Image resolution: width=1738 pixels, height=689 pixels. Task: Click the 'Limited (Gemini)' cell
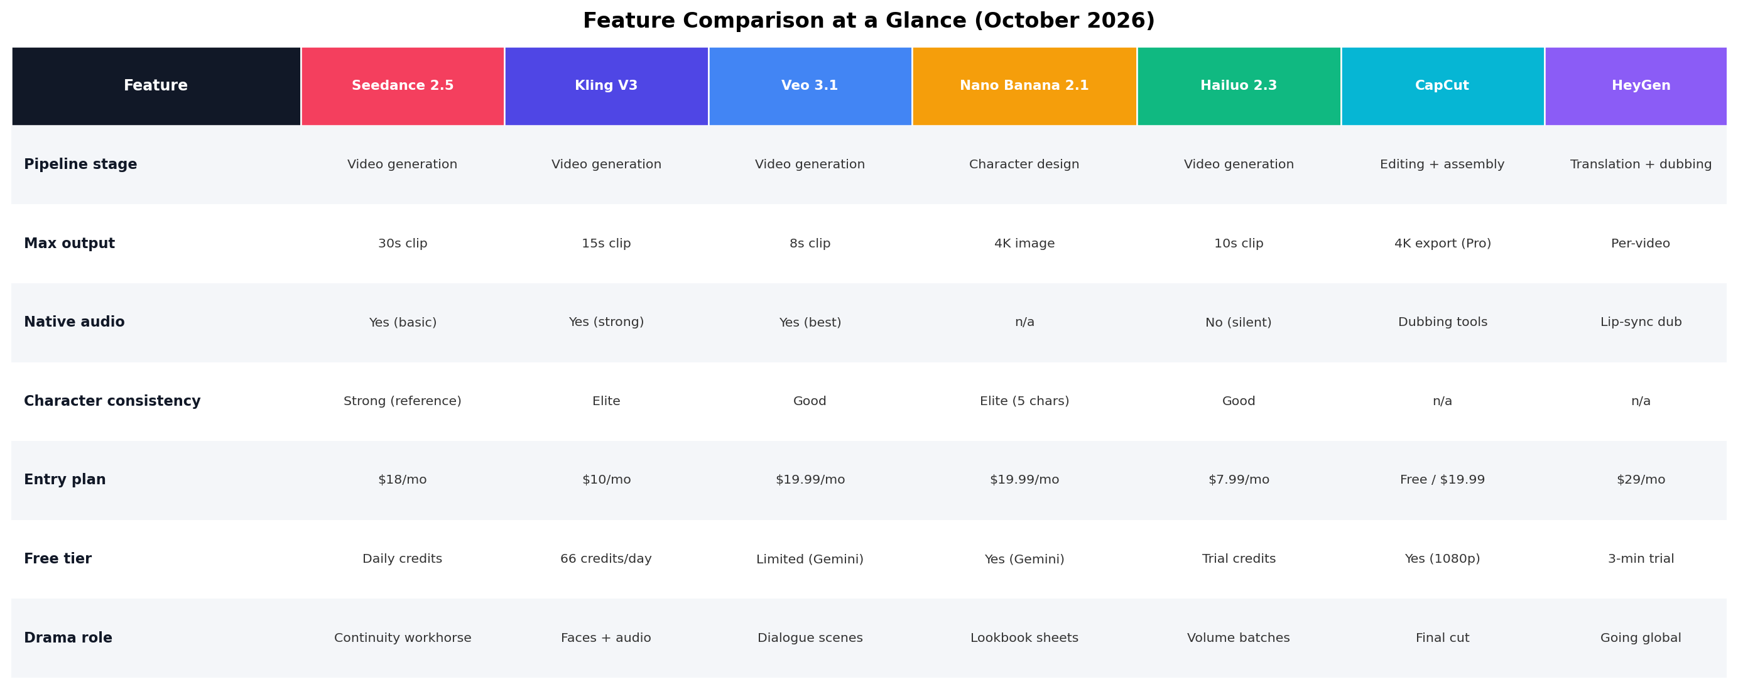click(810, 560)
